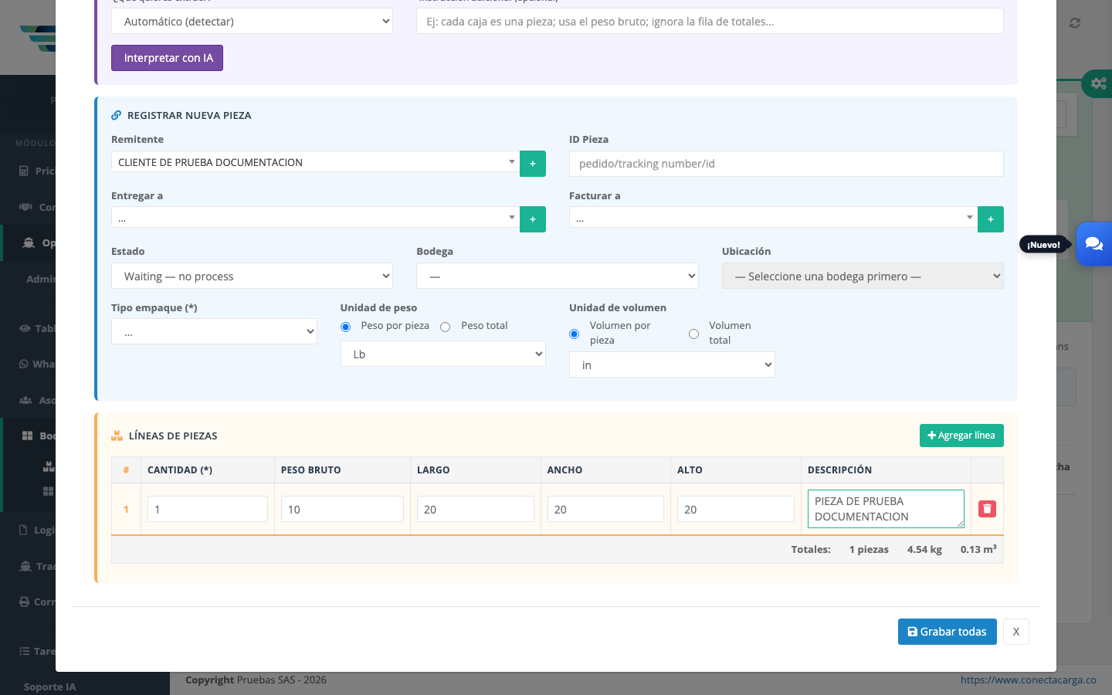1112x695 pixels.
Task: Open the conectacarga.co link in the footer
Action: click(1029, 680)
